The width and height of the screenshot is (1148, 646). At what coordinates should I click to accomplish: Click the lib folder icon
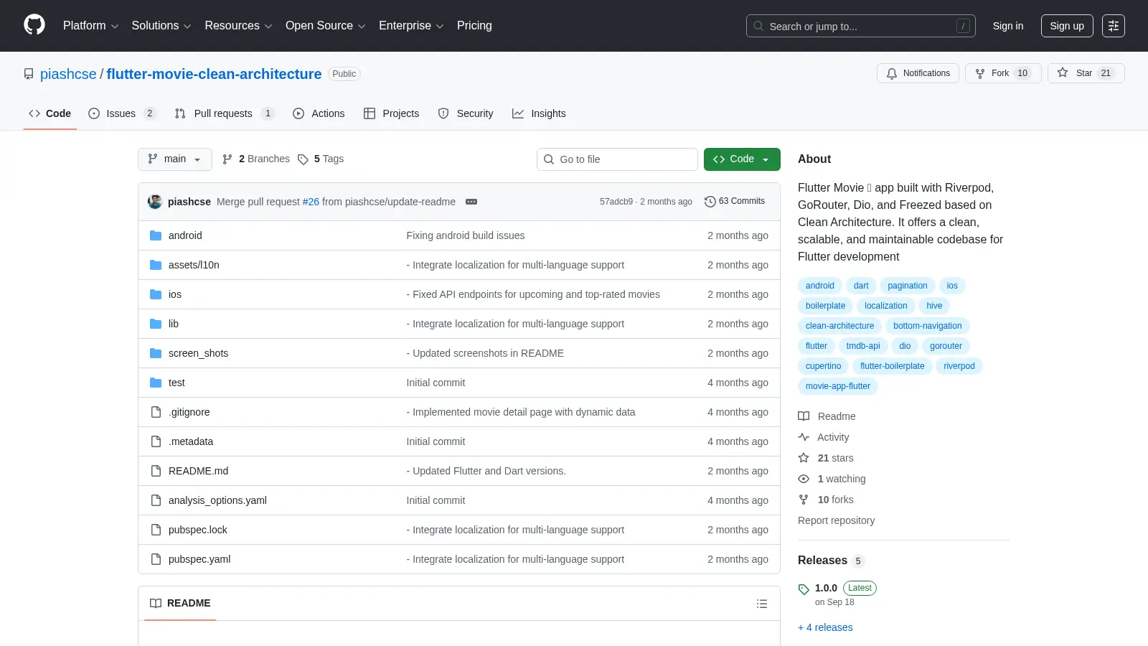point(156,324)
